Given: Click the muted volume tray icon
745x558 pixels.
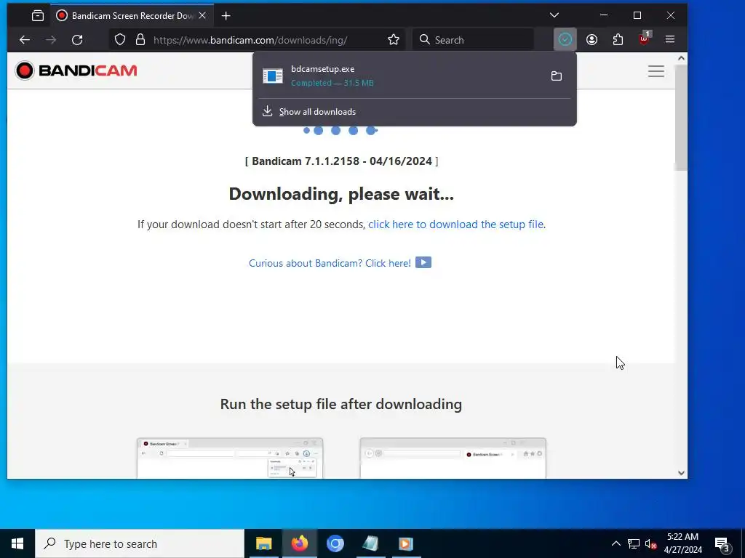Looking at the screenshot, I should (651, 543).
